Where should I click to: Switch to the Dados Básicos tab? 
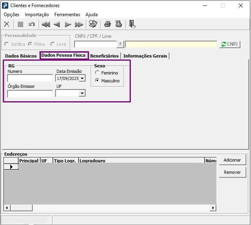20,56
